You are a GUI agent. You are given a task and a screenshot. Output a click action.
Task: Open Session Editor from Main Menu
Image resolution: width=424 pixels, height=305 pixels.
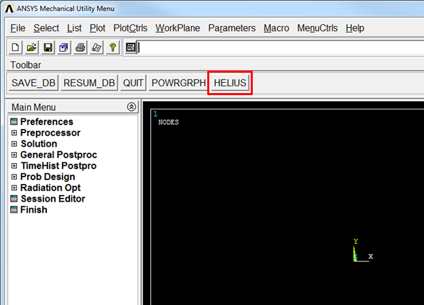53,199
